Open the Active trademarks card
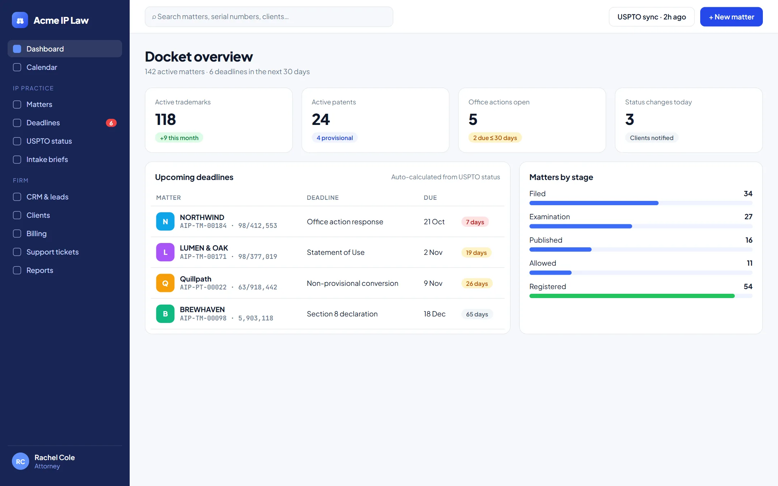Screen dimensions: 778x486 point(219,120)
